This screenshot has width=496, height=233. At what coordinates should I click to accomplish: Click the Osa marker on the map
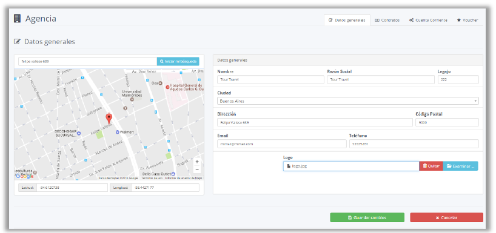[x=160, y=84]
